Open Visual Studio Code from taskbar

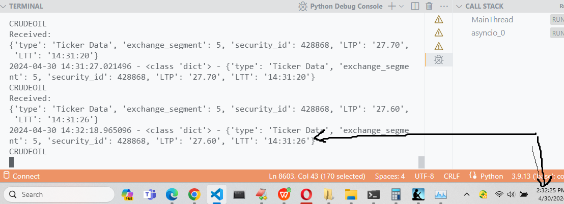(216, 194)
